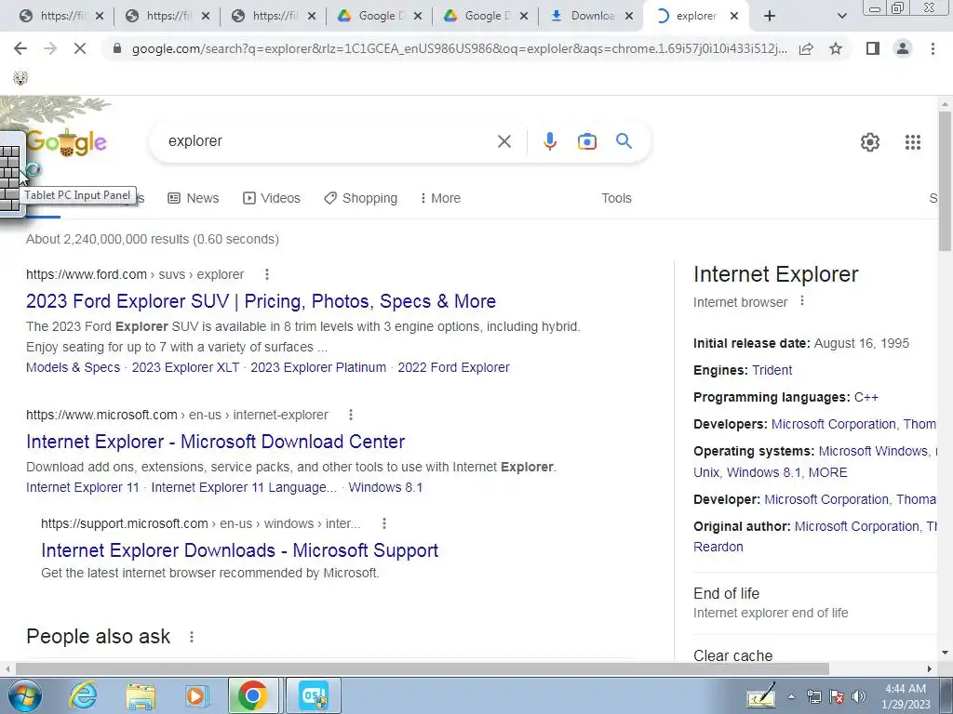This screenshot has height=714, width=953.
Task: Click the horizontal scrollbar right arrow
Action: (x=930, y=668)
